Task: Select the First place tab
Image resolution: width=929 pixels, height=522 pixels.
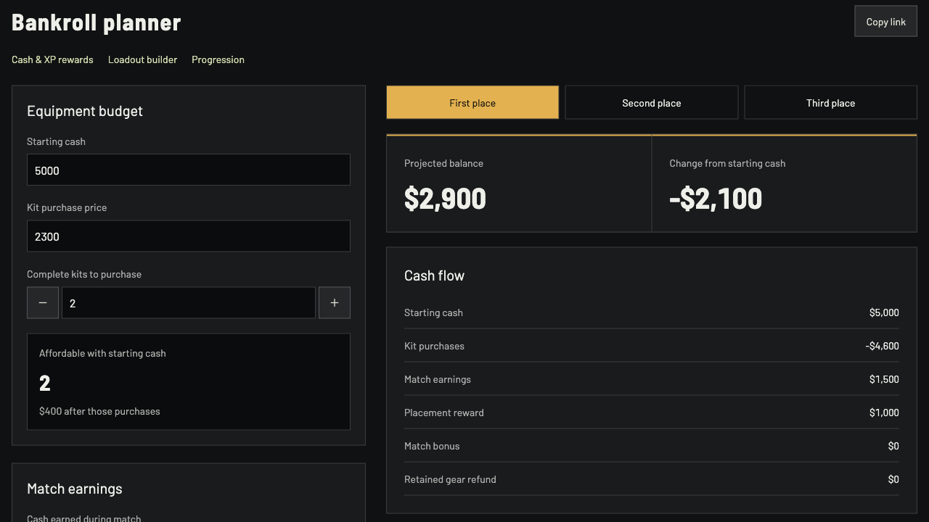Action: tap(472, 102)
